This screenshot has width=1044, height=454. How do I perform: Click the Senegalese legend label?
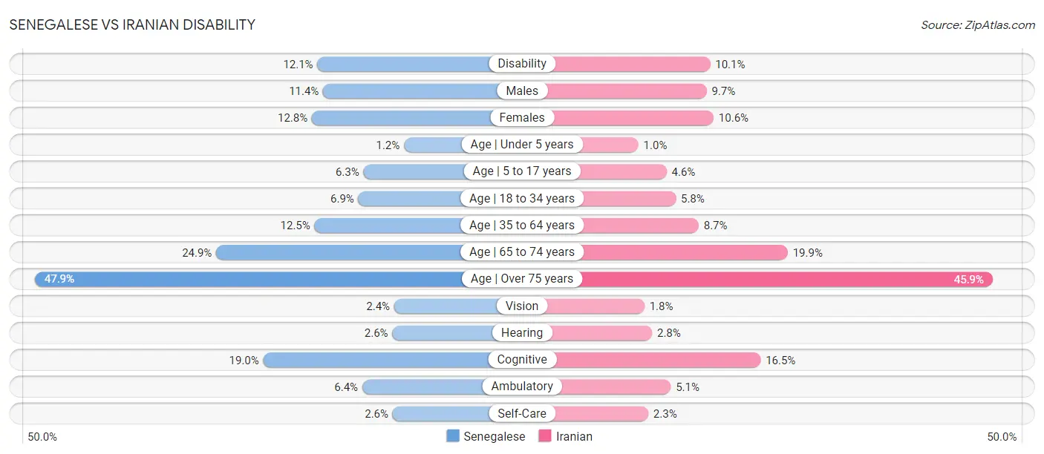pos(495,437)
